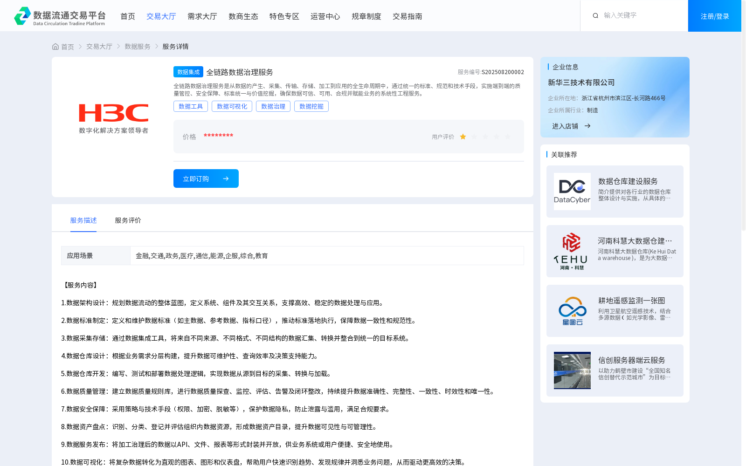This screenshot has height=466, width=746.
Task: Open 交易大厅 in the top navigation
Action: pyautogui.click(x=161, y=16)
